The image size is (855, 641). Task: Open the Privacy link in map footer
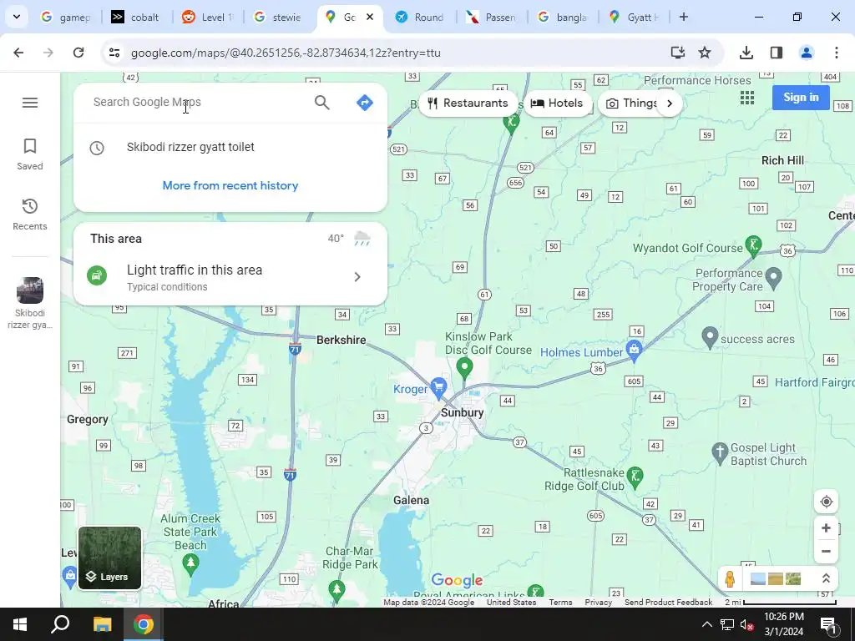point(598,603)
